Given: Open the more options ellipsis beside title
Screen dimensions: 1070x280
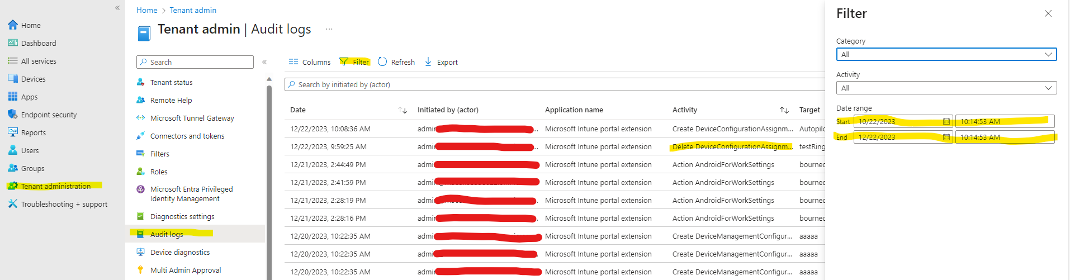Looking at the screenshot, I should click(329, 29).
